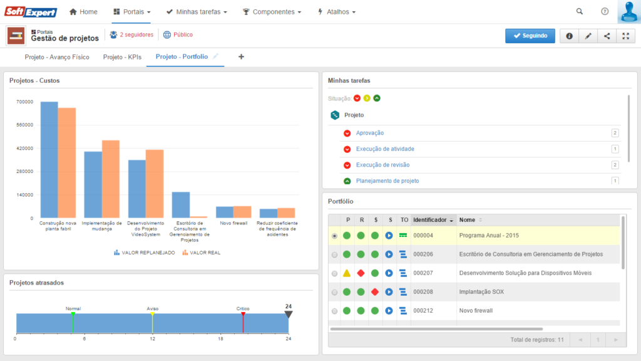The height and width of the screenshot is (361, 641).
Task: Click the search magnifier icon
Action: point(579,11)
